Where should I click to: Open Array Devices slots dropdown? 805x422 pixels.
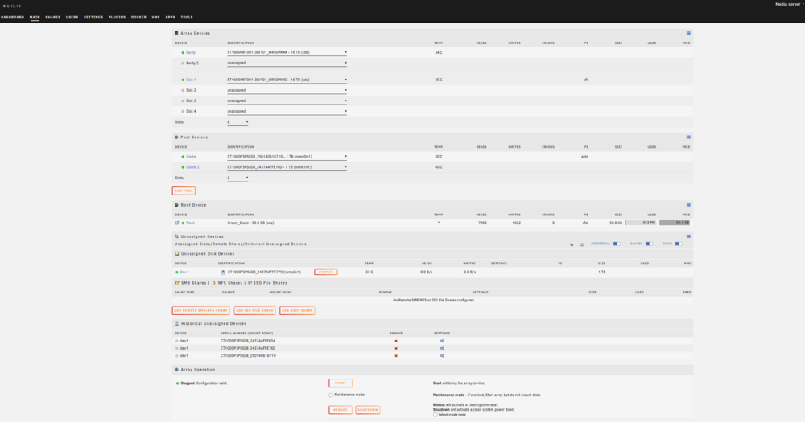pyautogui.click(x=237, y=122)
